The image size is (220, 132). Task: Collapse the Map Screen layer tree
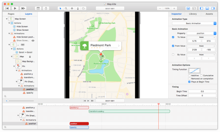[7, 19]
